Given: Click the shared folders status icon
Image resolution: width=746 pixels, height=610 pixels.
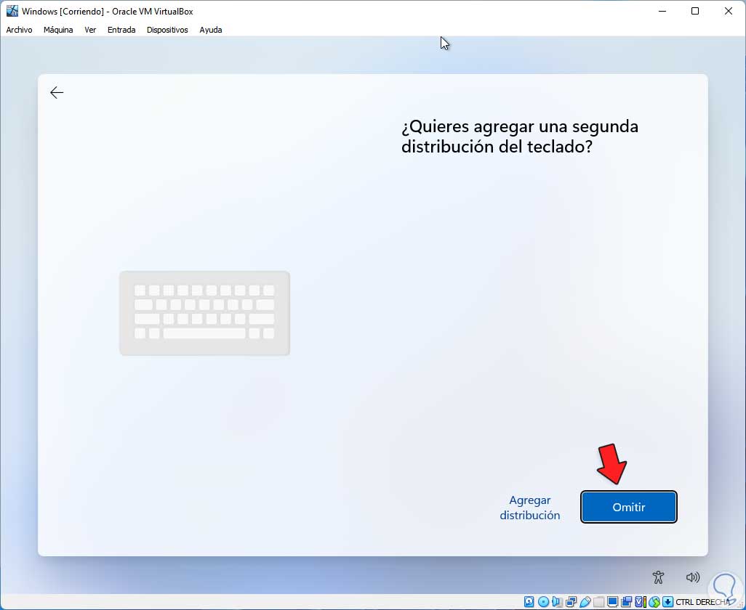Looking at the screenshot, I should pyautogui.click(x=599, y=602).
